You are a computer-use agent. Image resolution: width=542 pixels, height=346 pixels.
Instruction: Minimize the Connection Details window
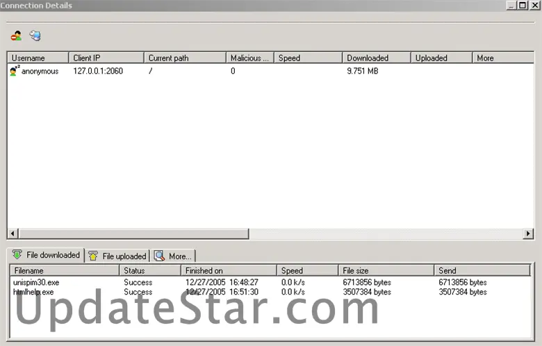tap(512, 5)
